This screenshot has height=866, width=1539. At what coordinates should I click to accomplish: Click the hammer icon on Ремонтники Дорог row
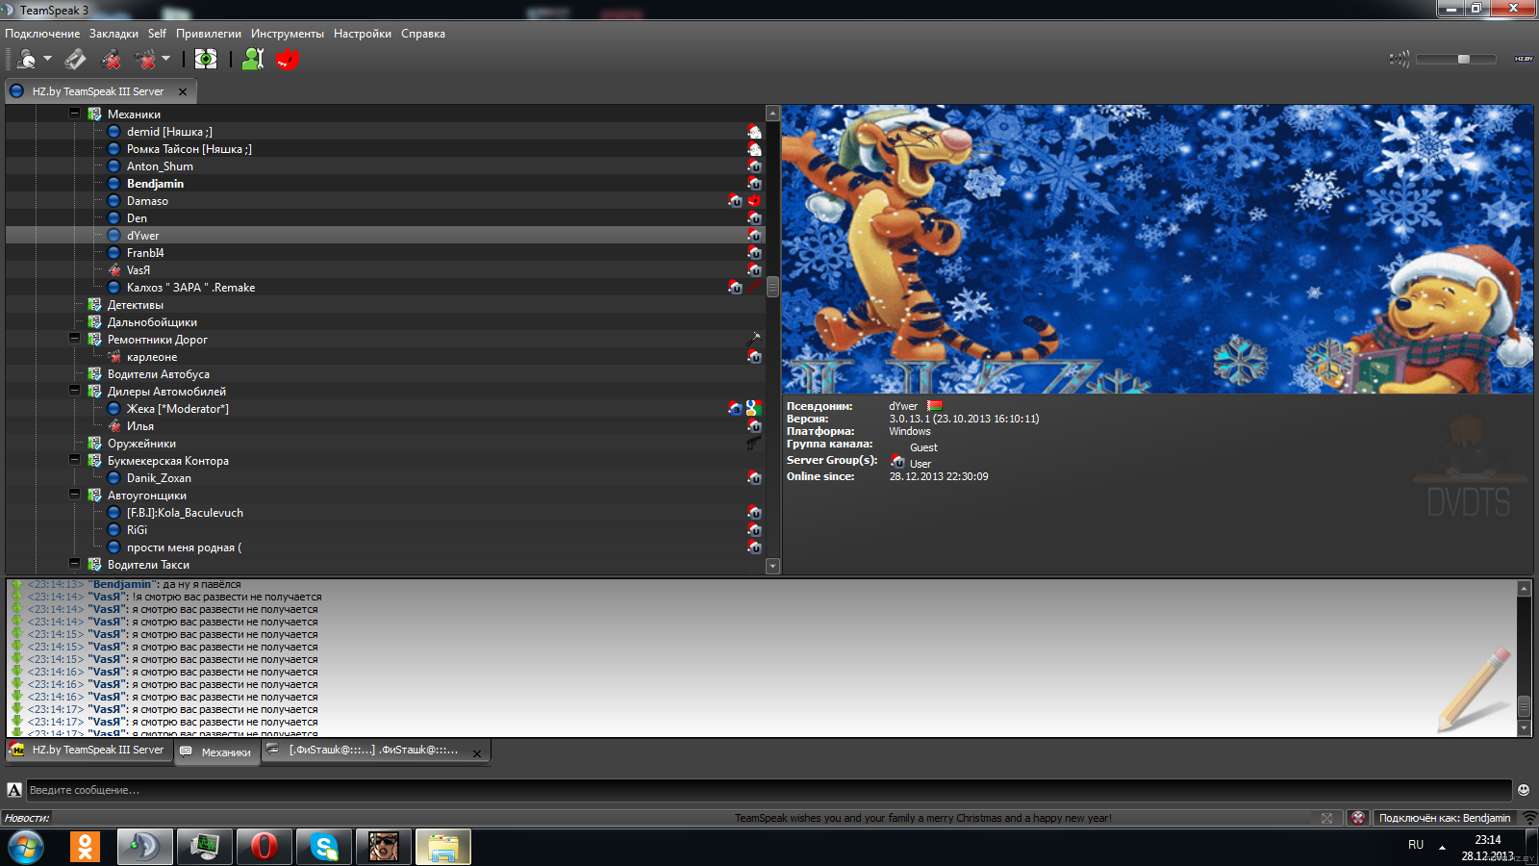[753, 339]
